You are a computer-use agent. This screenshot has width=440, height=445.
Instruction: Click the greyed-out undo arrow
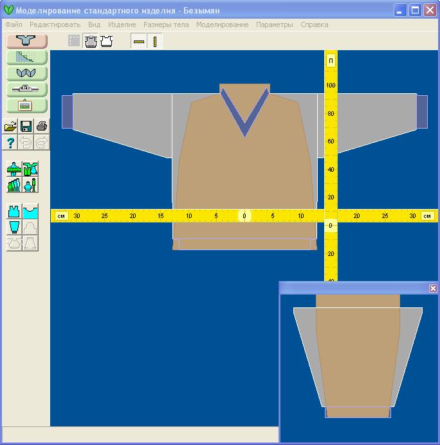point(26,142)
